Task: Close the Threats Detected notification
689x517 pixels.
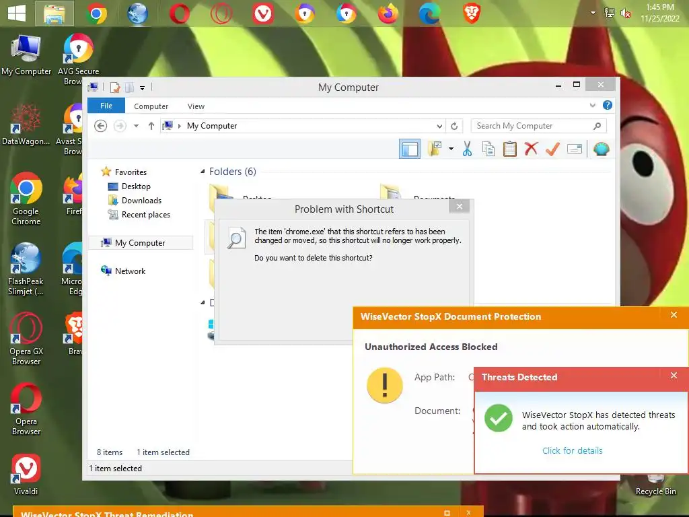Action: tap(674, 375)
